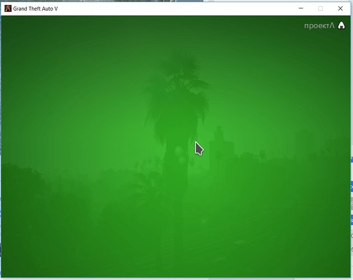The width and height of the screenshot is (353, 280).
Task: Close the Grand Theft Auto V window
Action: (x=340, y=8)
